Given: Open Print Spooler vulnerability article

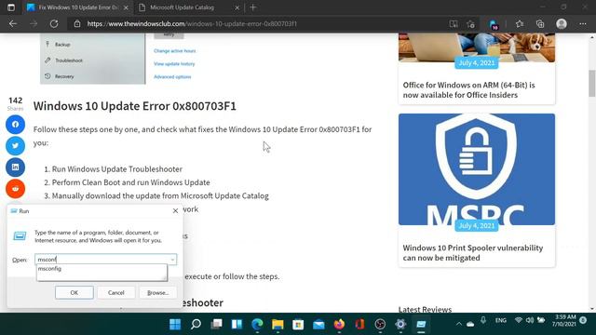Looking at the screenshot, I should click(473, 252).
